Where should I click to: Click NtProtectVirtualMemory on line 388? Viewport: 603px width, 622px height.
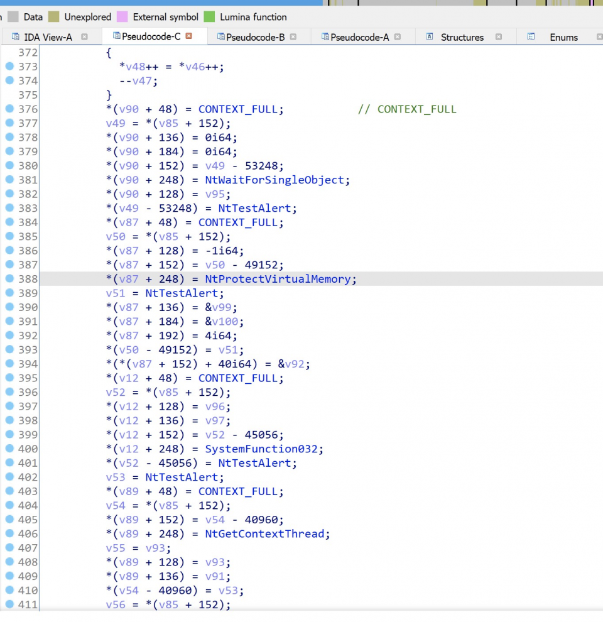pyautogui.click(x=278, y=279)
